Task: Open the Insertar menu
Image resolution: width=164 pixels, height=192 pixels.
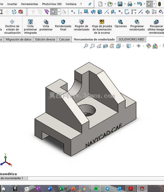Action: 12,4
